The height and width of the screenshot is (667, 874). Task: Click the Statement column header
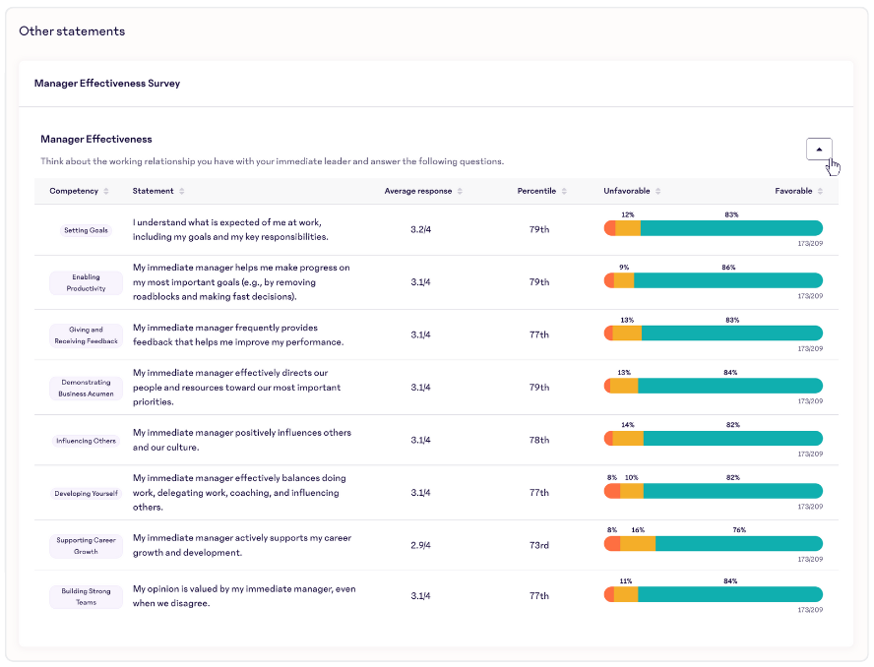click(153, 191)
